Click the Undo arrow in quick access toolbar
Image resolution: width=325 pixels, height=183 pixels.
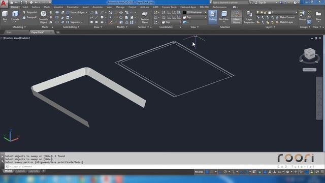36,3
